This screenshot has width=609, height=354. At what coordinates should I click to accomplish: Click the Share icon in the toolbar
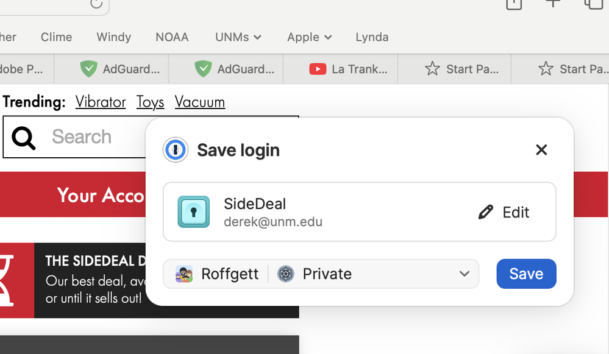click(x=514, y=4)
